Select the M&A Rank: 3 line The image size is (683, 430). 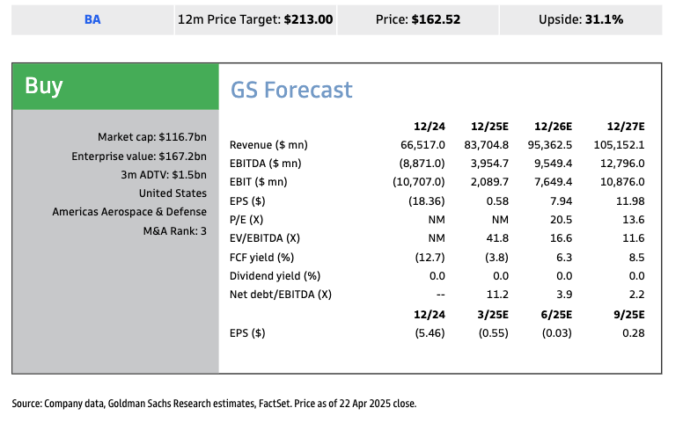[174, 230]
